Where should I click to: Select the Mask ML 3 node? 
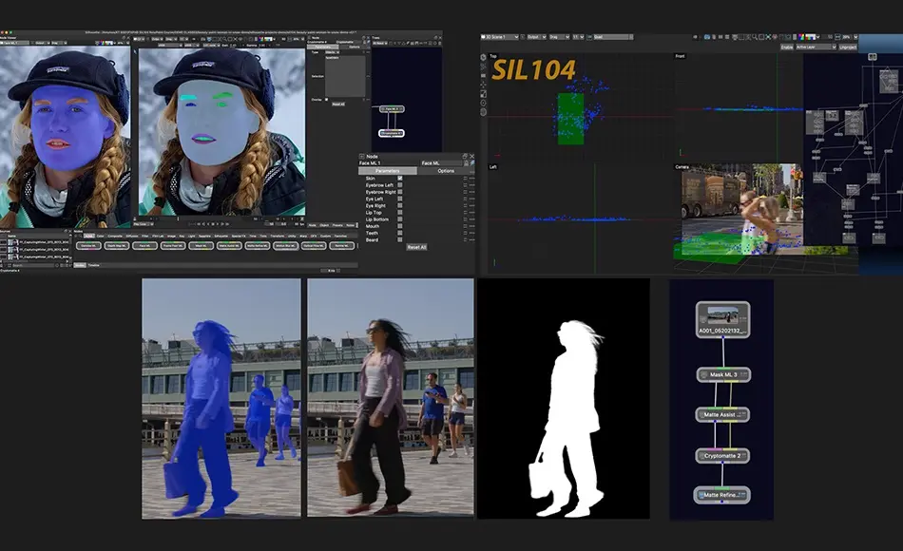point(723,374)
